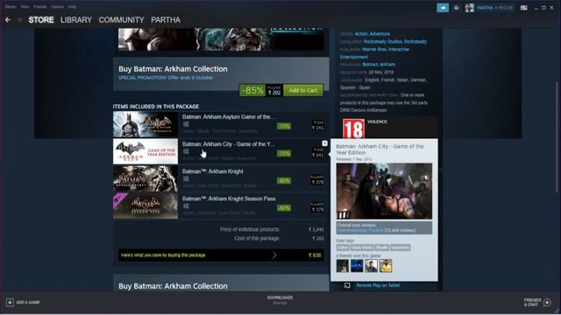The image size is (561, 315).
Task: Click first friend avatar in popup
Action: [343, 266]
